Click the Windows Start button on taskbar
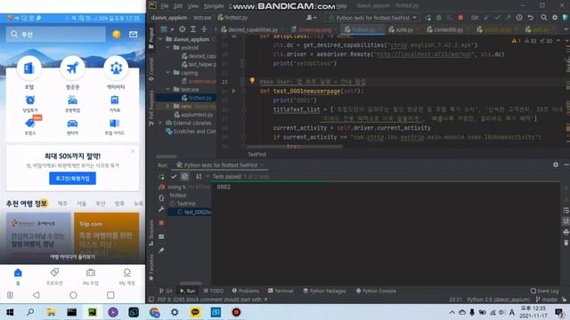The width and height of the screenshot is (570, 320). [x=10, y=312]
